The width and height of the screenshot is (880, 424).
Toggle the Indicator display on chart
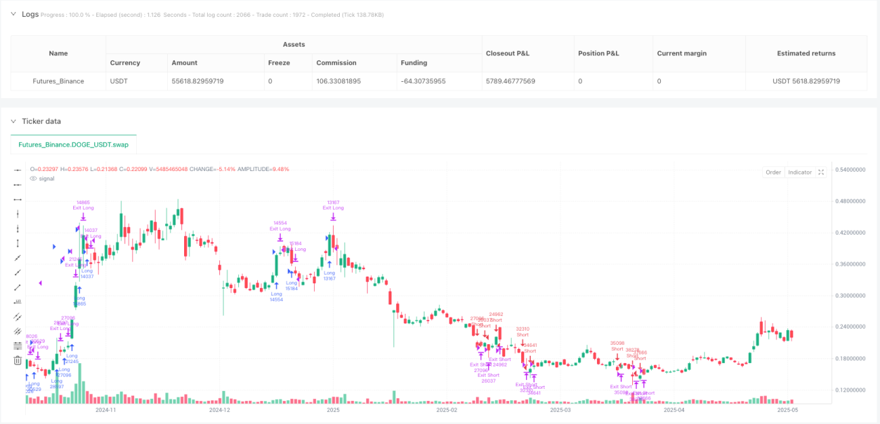(799, 172)
